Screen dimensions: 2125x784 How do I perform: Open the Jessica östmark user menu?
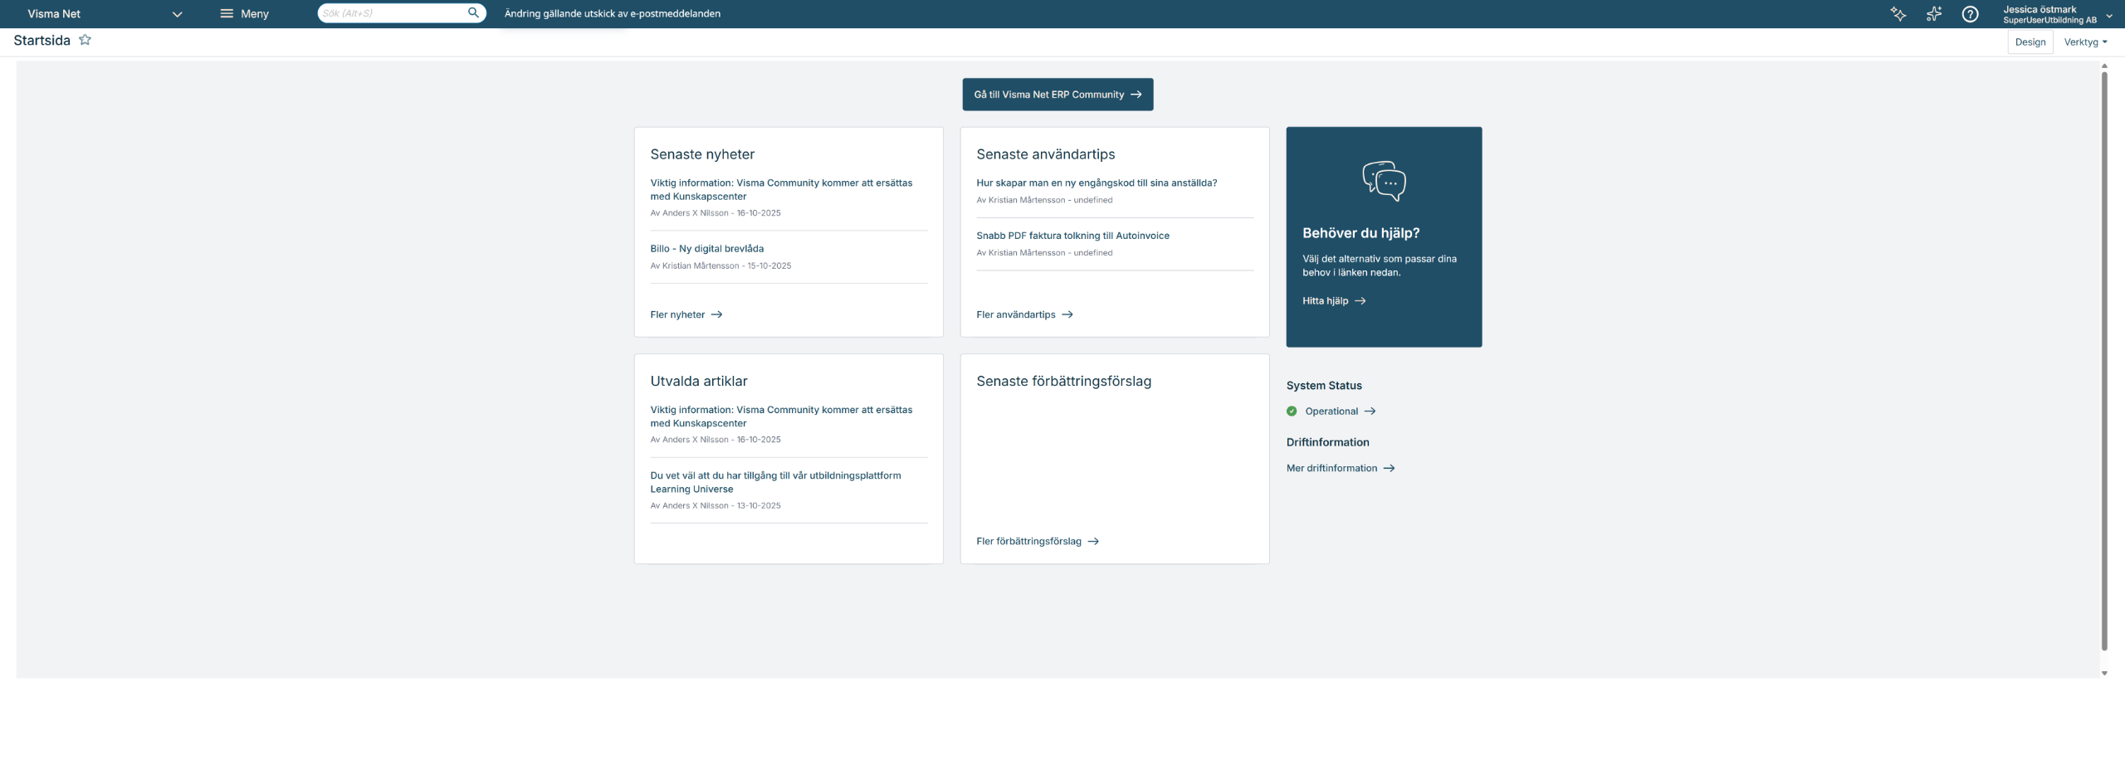pyautogui.click(x=2057, y=14)
